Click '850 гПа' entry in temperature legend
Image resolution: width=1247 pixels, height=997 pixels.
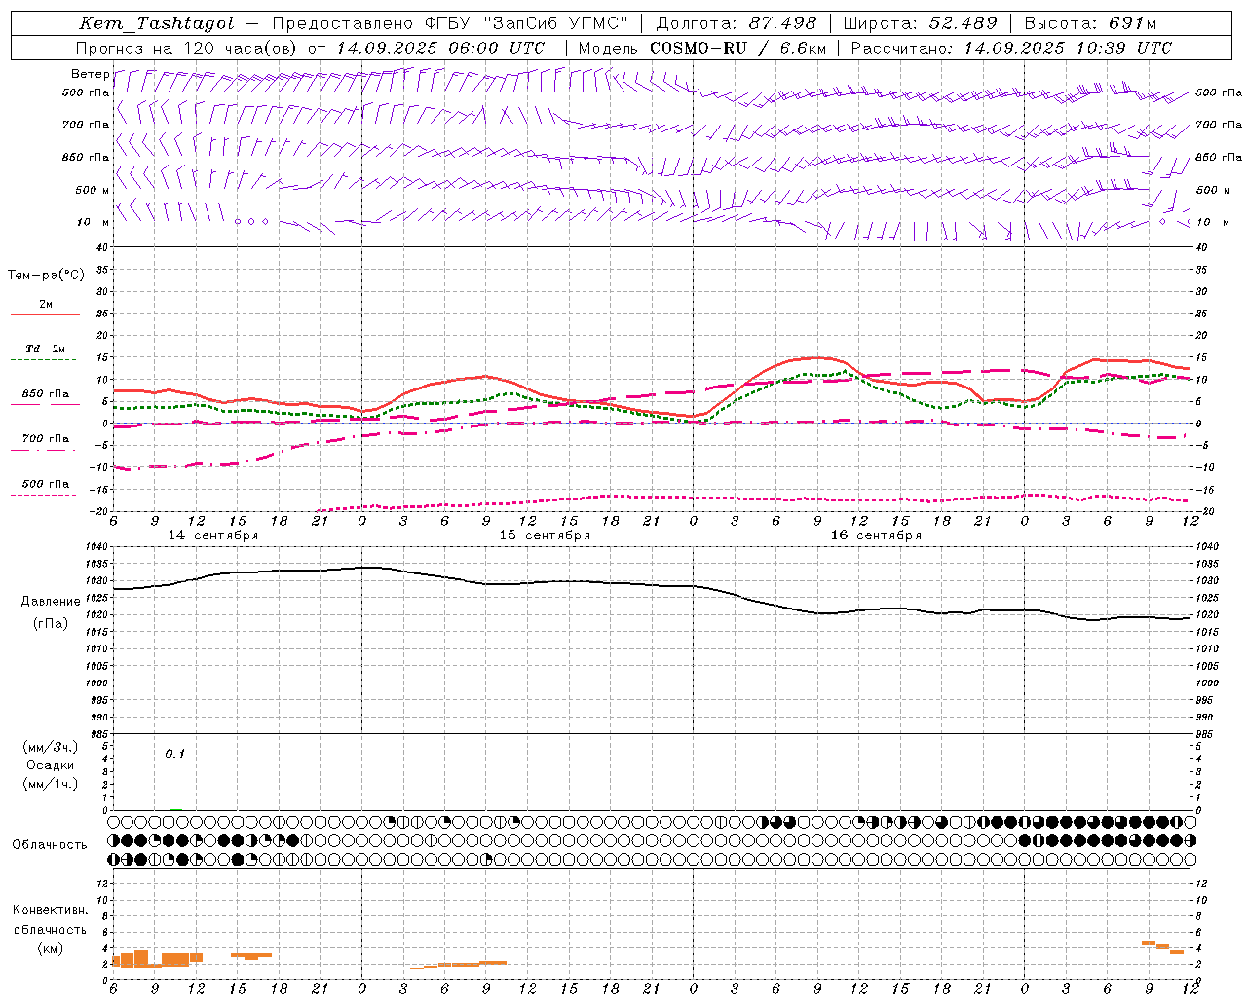pyautogui.click(x=45, y=394)
